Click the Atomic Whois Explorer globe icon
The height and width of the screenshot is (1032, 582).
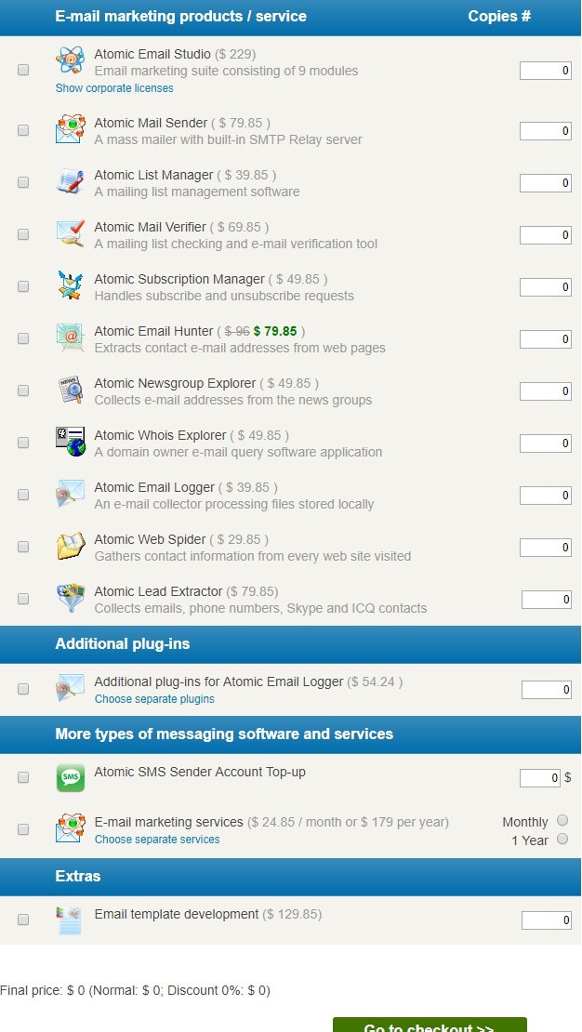[x=70, y=441]
